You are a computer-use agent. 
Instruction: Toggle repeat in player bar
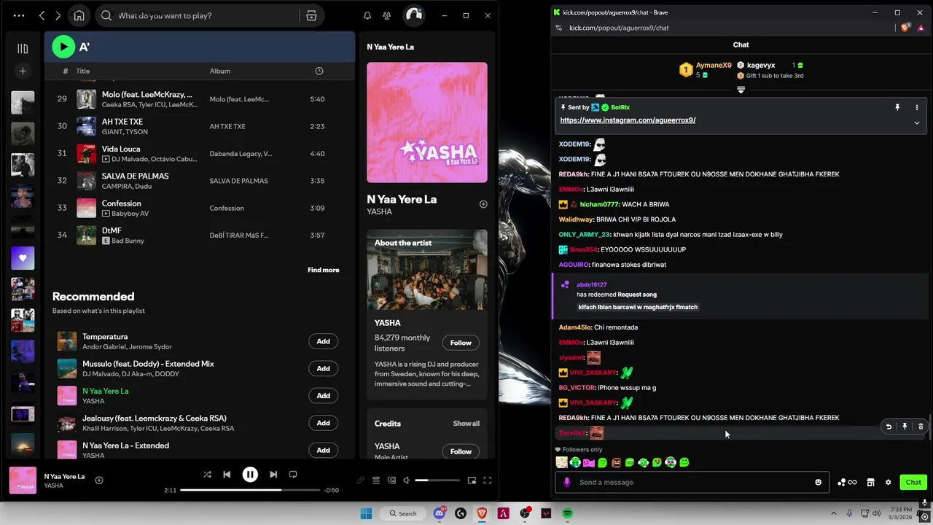click(293, 475)
